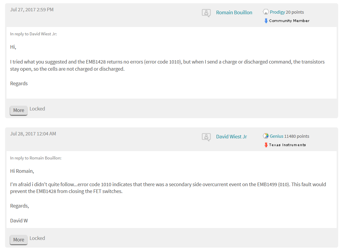342x250 pixels.
Task: Click the Locked label on Romain's post
Action: (37, 109)
